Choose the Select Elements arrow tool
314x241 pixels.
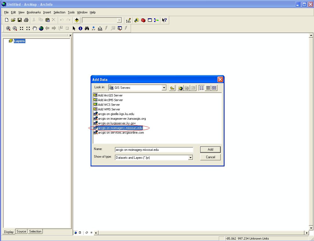point(74,28)
